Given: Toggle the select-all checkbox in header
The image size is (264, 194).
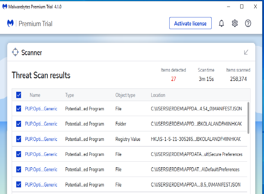Looking at the screenshot, I should (19, 95).
